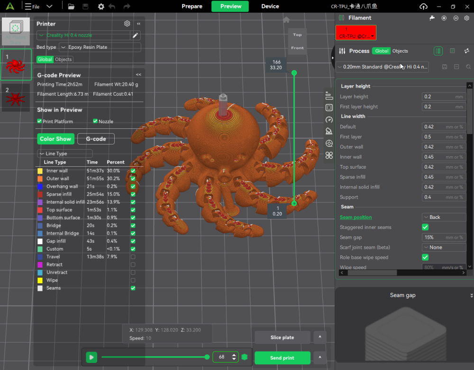
Task: Add a filament with the plus icon
Action: pyautogui.click(x=444, y=18)
